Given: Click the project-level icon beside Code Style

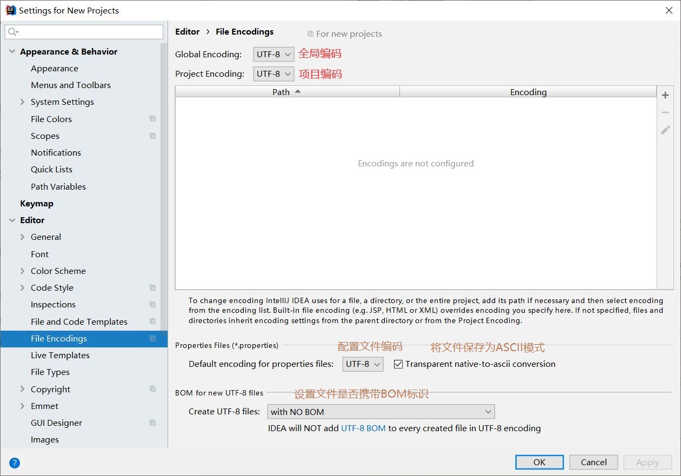Looking at the screenshot, I should [x=152, y=287].
